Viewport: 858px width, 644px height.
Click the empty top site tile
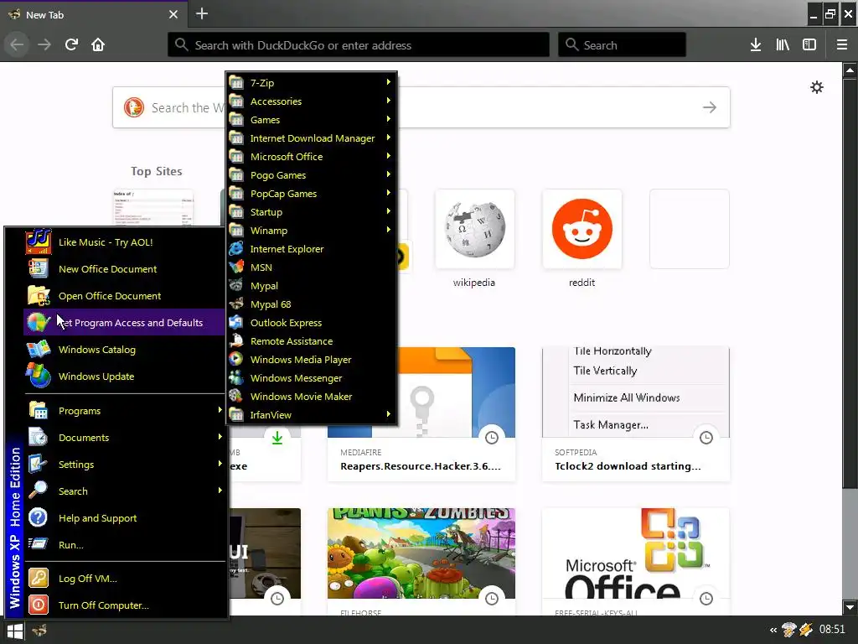[x=690, y=229]
